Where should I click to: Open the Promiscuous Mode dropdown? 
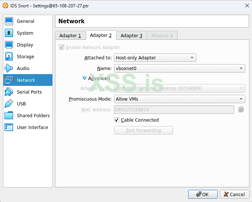(x=180, y=99)
